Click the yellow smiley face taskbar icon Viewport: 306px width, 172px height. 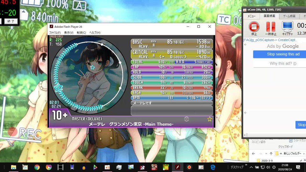point(166,167)
